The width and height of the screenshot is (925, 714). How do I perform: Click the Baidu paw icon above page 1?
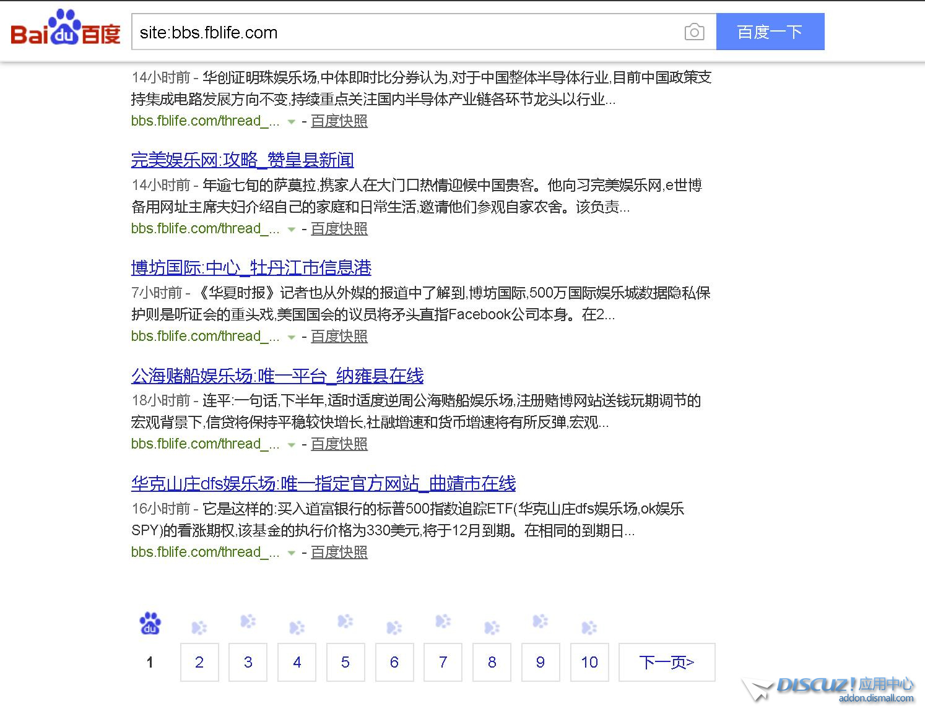pos(150,623)
